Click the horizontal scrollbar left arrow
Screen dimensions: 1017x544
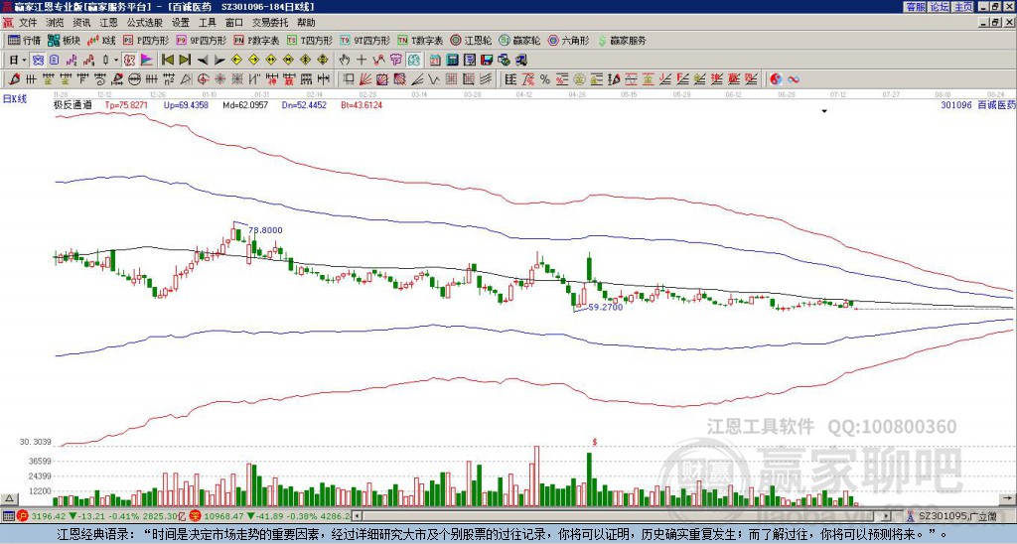[357, 516]
